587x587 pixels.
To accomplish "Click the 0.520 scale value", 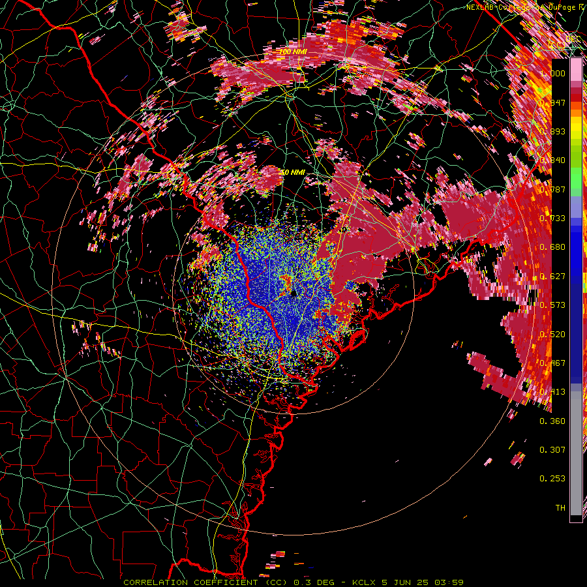I will 552,335.
